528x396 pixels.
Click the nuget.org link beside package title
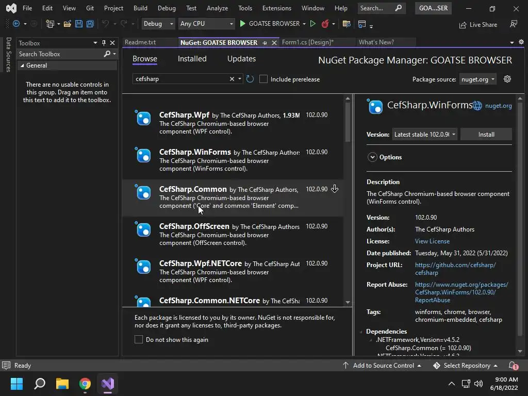(499, 106)
